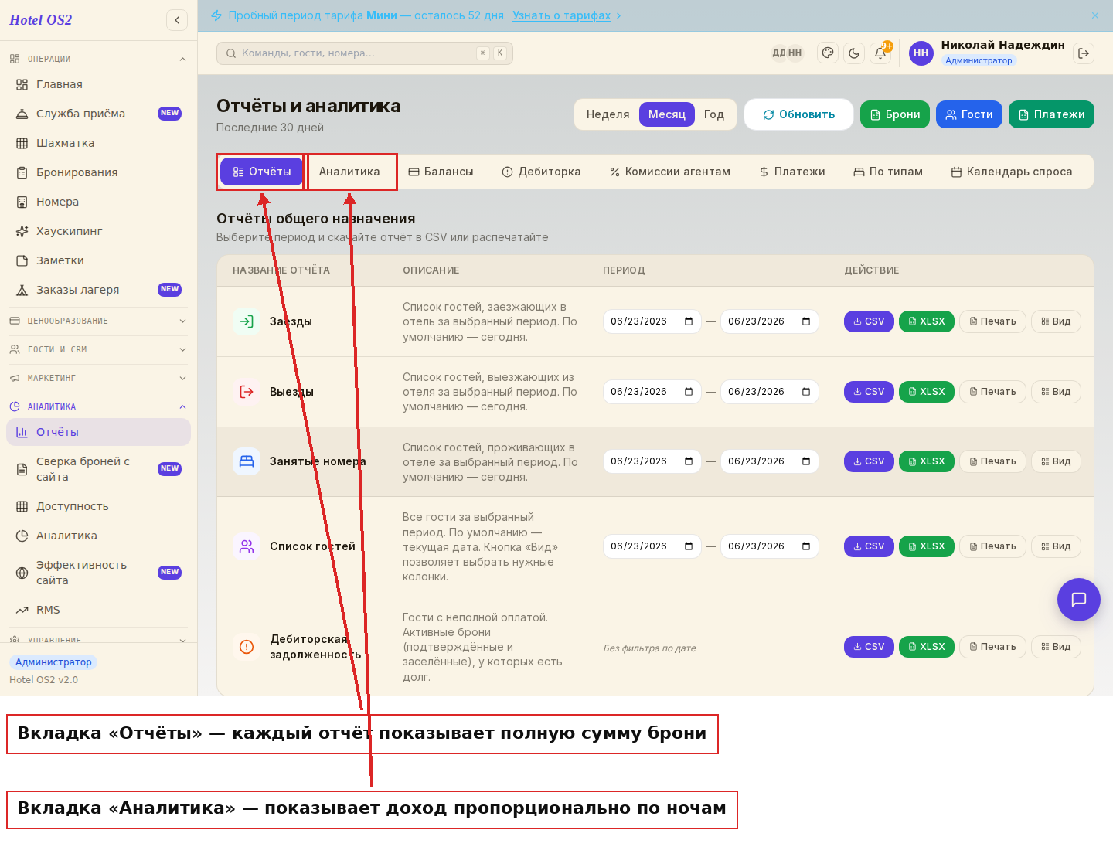Image resolution: width=1113 pixels, height=847 pixels.
Task: Open start date picker for Заезды
Action: (689, 321)
